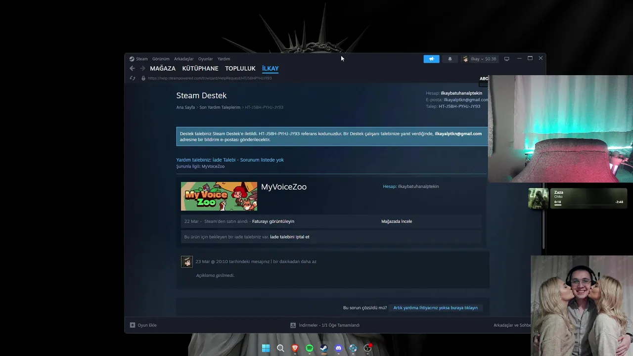Click Son Yardım Taleplerim breadcrumb
Viewport: 633px width, 356px height.
[220, 107]
